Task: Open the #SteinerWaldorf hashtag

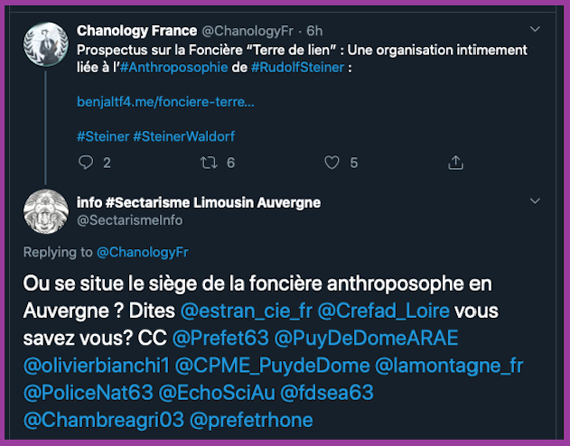Action: (x=183, y=135)
